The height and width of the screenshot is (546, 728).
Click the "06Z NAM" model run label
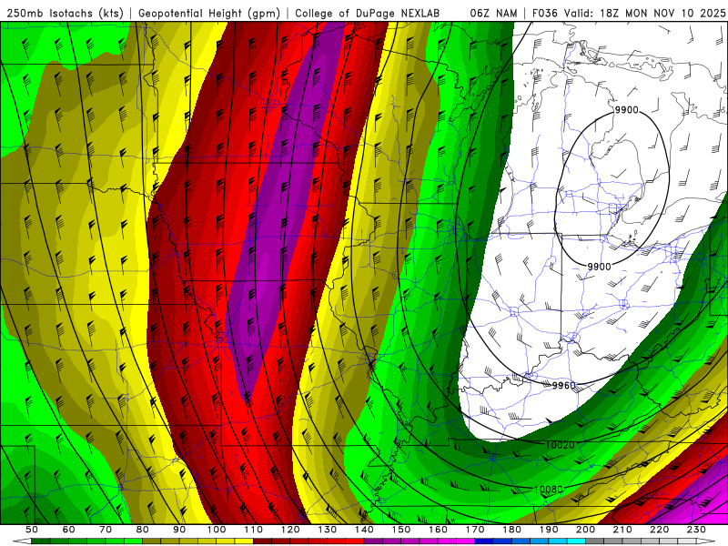click(493, 14)
